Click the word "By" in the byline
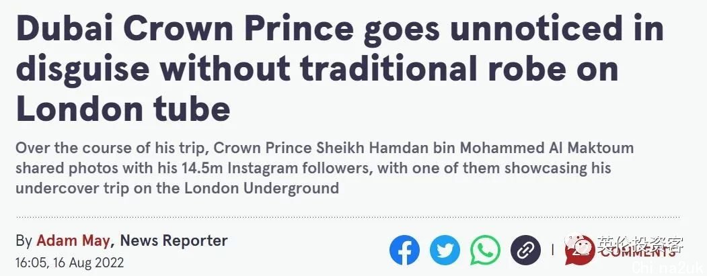This screenshot has width=707, height=276. click(24, 240)
